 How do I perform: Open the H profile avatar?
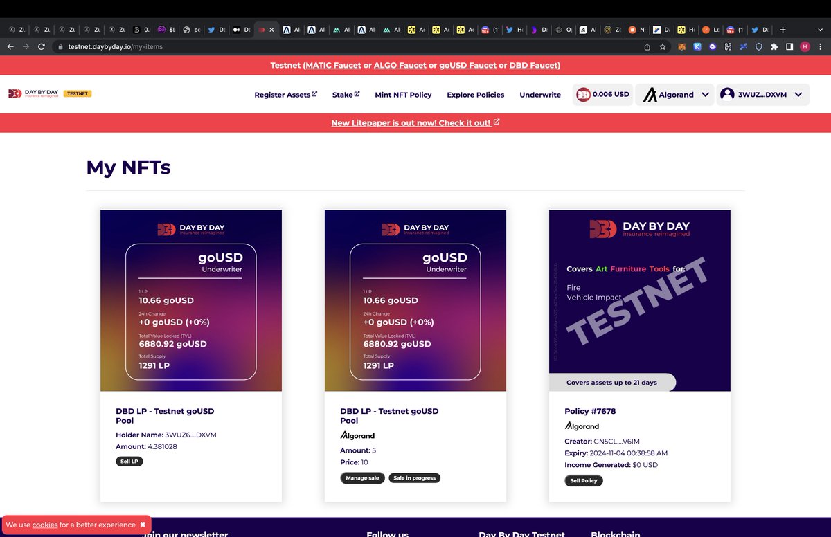(805, 46)
